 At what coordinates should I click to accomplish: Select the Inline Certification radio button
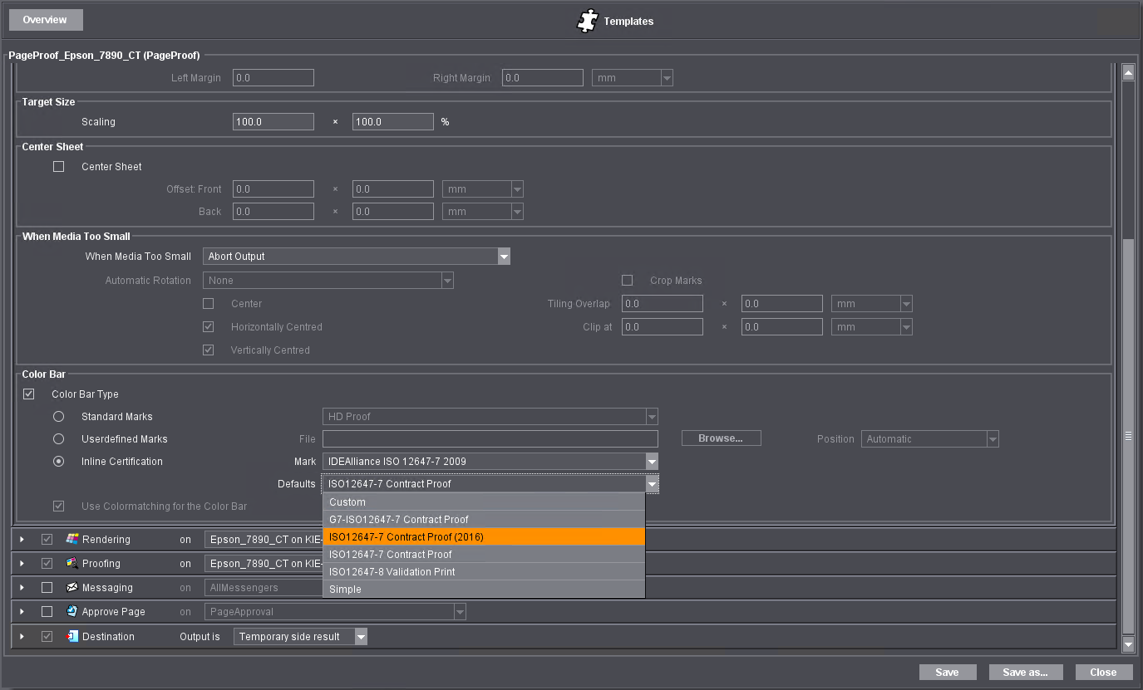[58, 461]
